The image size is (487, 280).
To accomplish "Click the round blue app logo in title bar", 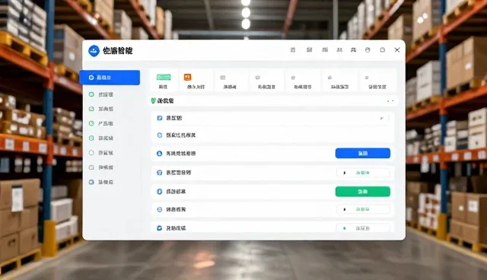I will 94,51.
